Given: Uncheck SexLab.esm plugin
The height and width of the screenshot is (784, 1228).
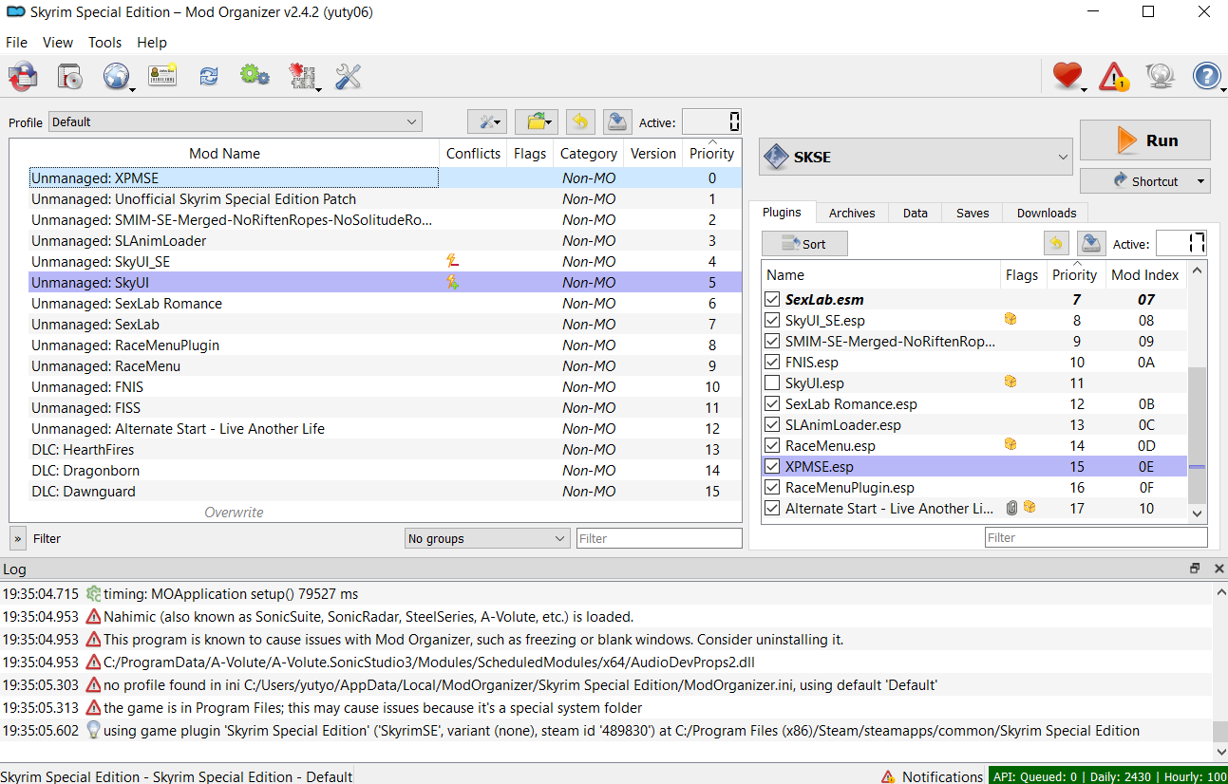Looking at the screenshot, I should pos(773,300).
